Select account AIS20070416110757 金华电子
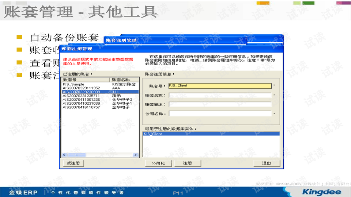The height and width of the screenshot is (197, 351). click(x=81, y=107)
